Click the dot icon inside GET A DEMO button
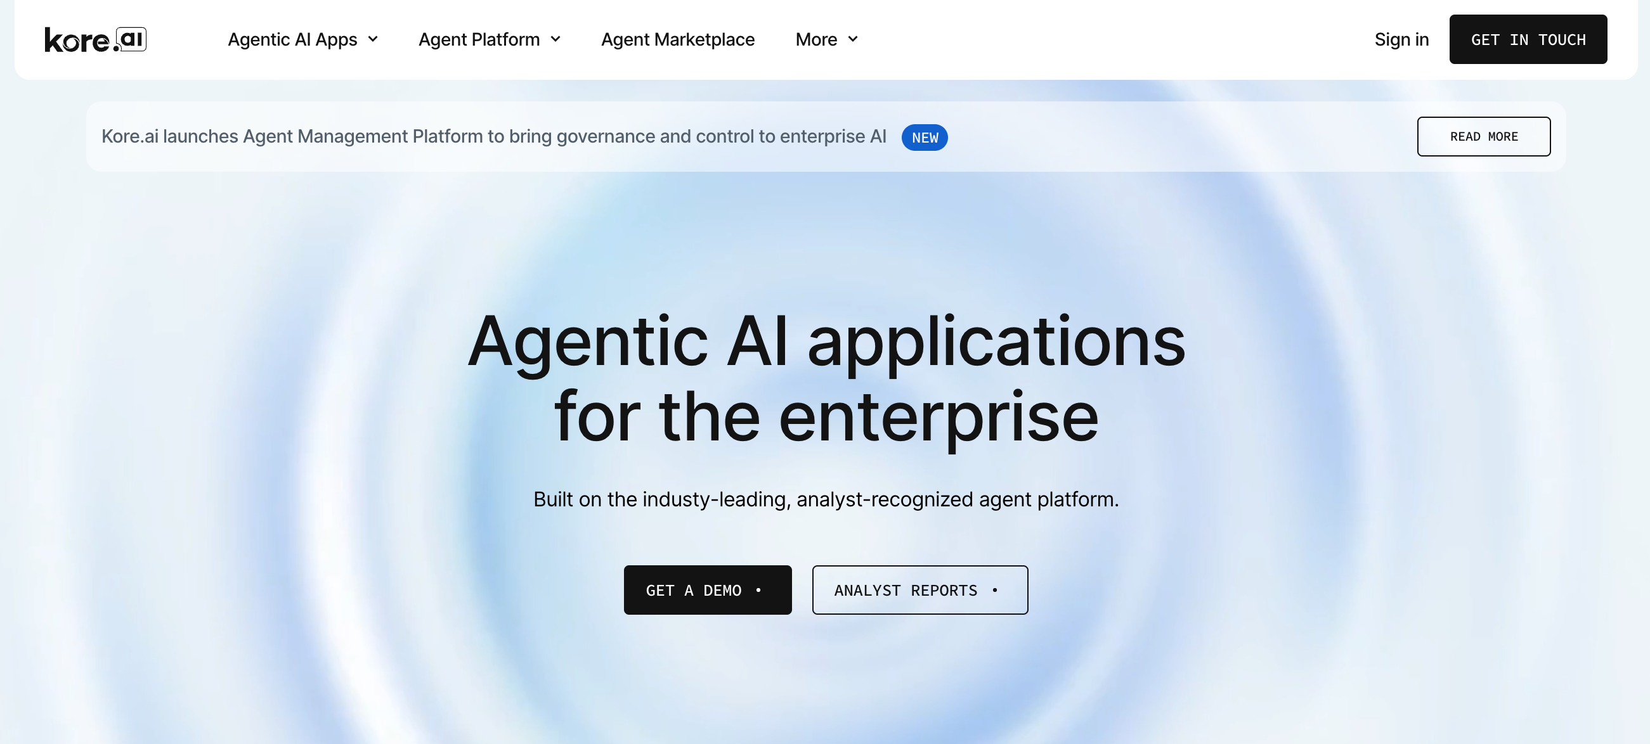The width and height of the screenshot is (1650, 744). point(760,590)
